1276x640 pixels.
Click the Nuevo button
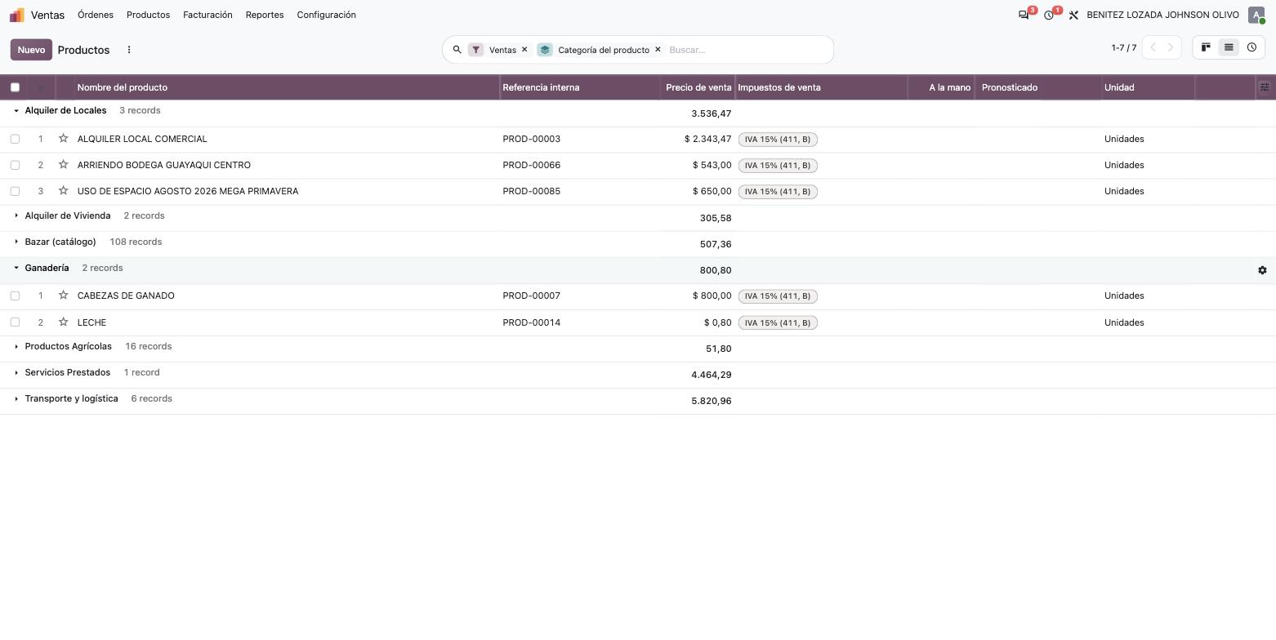31,50
